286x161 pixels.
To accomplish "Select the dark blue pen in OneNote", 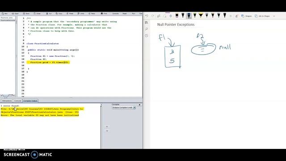I will click(189, 16).
